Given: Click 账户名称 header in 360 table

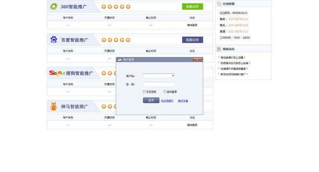Looking at the screenshot, I should click(68, 18).
